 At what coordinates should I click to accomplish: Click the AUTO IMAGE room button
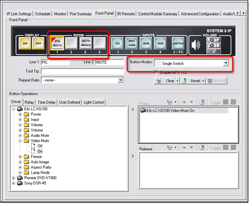point(86,43)
